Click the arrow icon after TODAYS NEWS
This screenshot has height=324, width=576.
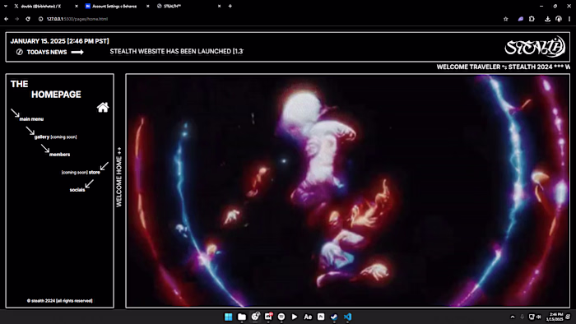tap(77, 52)
